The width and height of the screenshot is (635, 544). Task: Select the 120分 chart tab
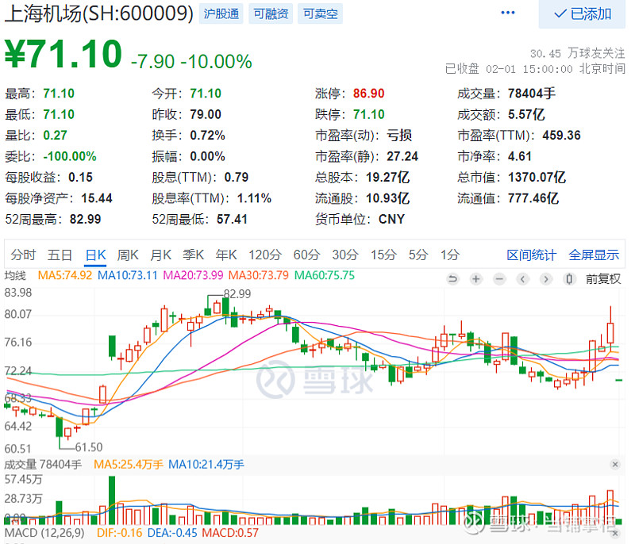265,255
